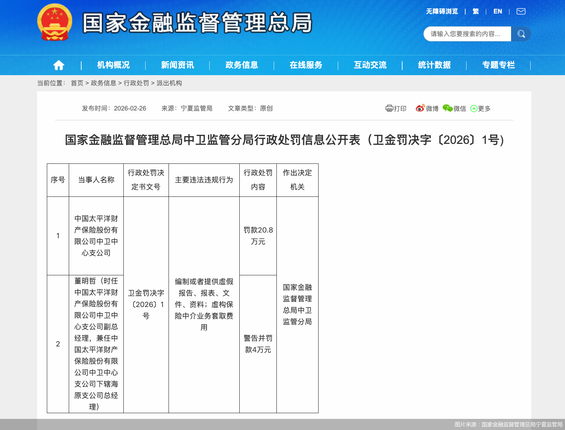The image size is (565, 430).
Task: Switch language to EN
Action: click(x=498, y=11)
